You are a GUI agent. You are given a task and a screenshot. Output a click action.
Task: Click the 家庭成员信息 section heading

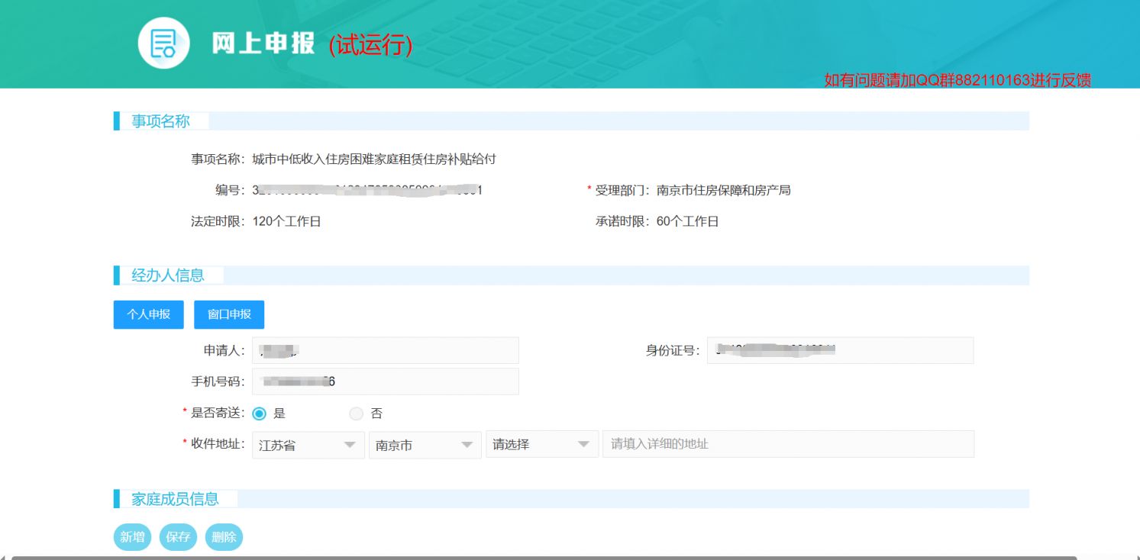(x=176, y=499)
